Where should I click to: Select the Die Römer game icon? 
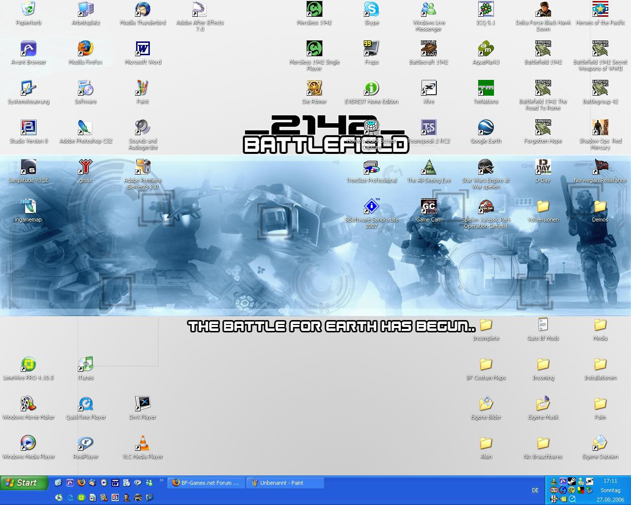click(315, 88)
